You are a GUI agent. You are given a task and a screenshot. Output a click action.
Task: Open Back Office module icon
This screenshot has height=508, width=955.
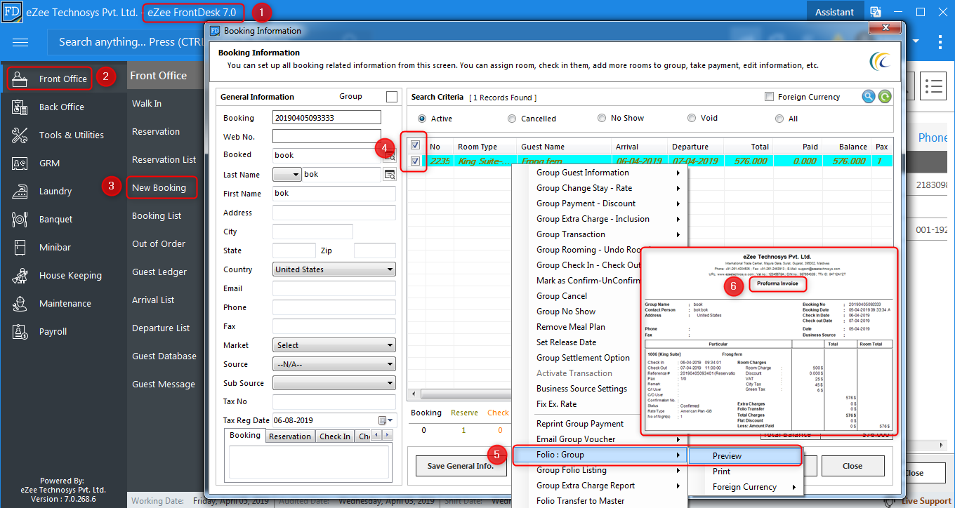(x=20, y=107)
